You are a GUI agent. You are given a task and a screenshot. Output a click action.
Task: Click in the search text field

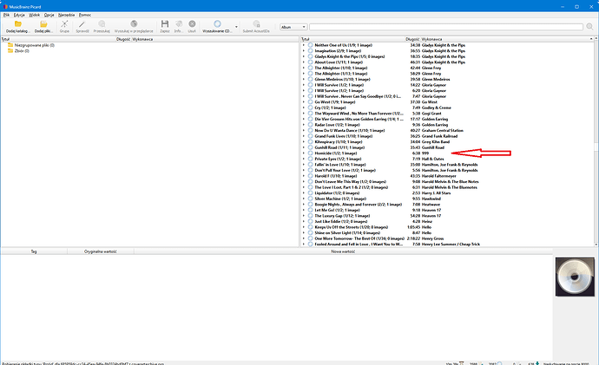coord(446,27)
